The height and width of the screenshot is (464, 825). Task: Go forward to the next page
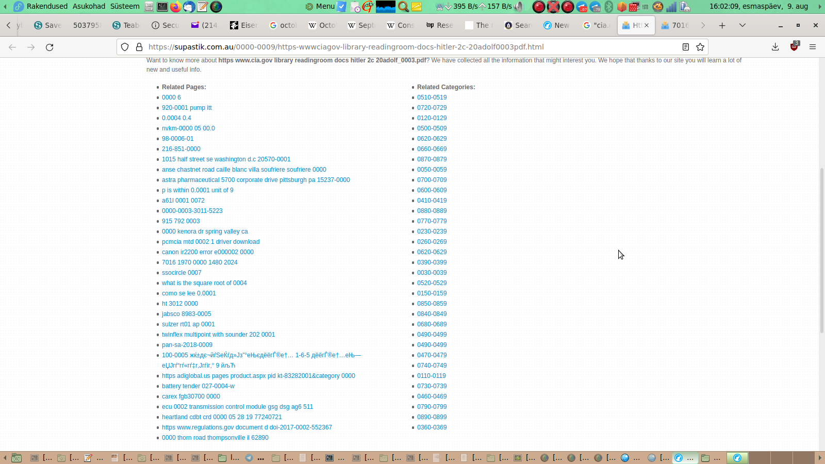31,47
